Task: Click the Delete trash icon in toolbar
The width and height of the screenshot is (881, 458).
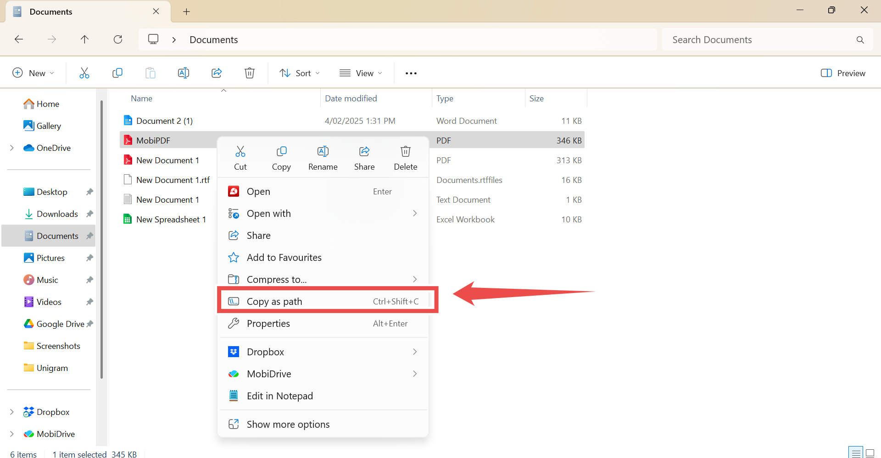Action: 250,73
